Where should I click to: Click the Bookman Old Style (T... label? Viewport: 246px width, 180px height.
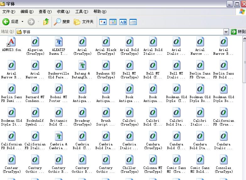click(x=176, y=99)
